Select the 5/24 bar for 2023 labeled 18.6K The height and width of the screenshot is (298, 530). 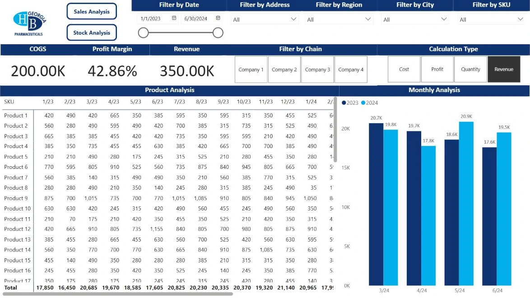click(x=451, y=213)
